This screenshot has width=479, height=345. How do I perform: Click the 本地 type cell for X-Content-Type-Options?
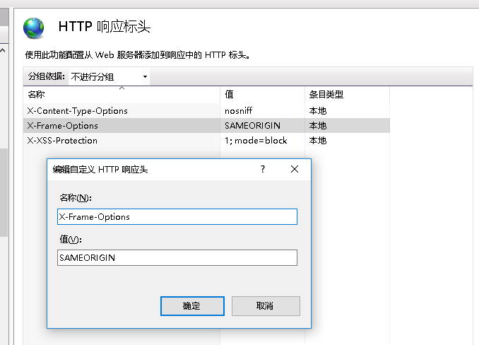pyautogui.click(x=318, y=111)
